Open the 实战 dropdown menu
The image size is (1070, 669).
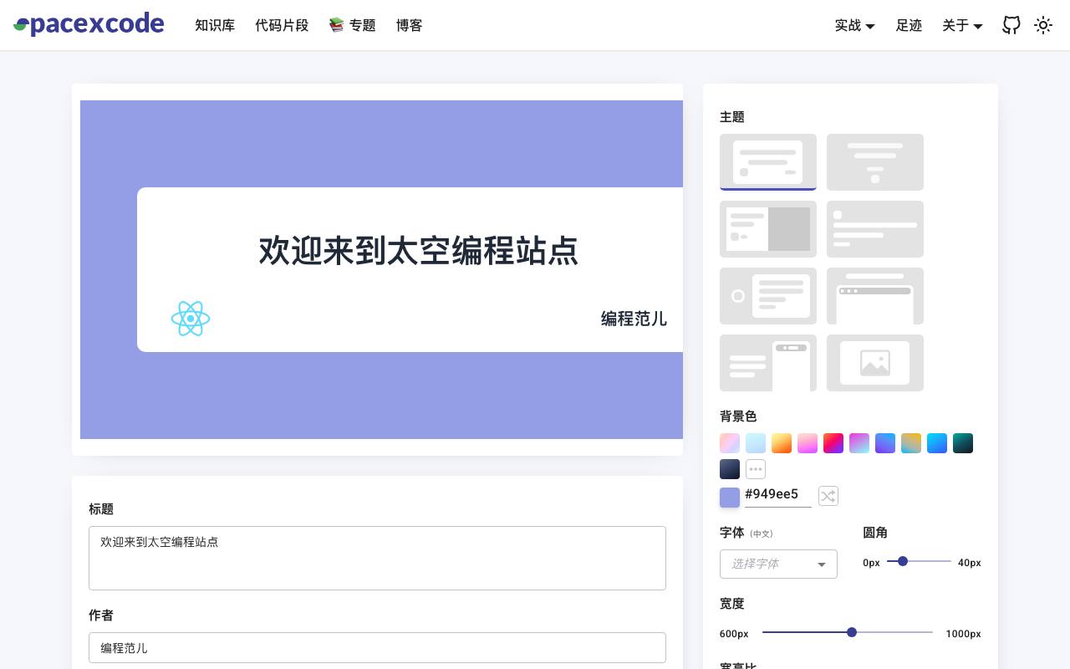pyautogui.click(x=855, y=25)
